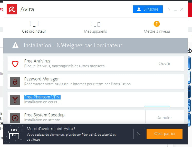Screen dimensions: 192x147
Task: Select the installation banner message text
Action: pyautogui.click(x=73, y=45)
